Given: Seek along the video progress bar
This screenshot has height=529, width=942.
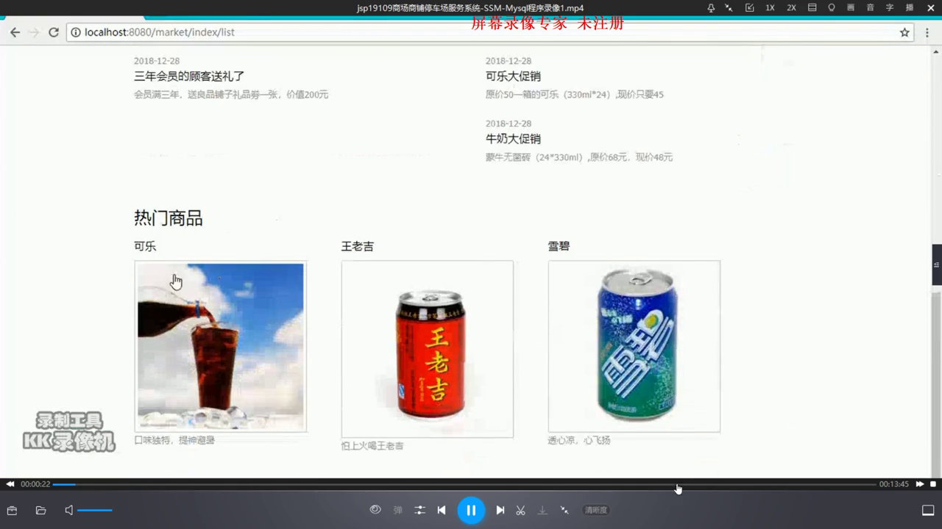Looking at the screenshot, I should tap(464, 484).
